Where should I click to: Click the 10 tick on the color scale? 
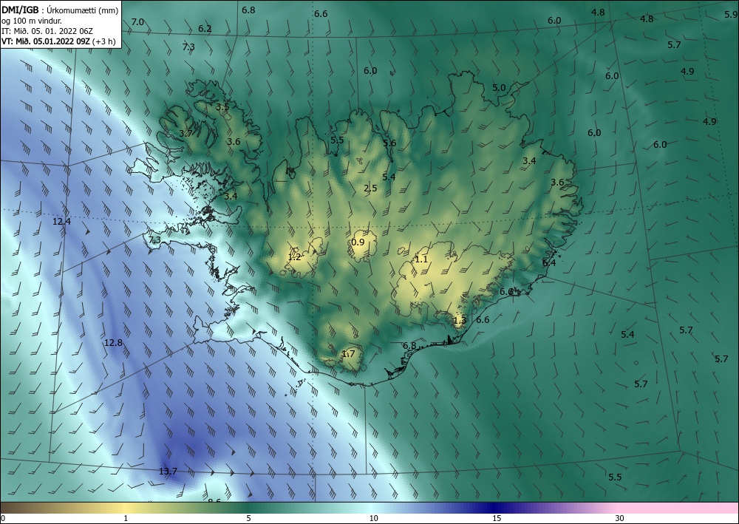(373, 518)
